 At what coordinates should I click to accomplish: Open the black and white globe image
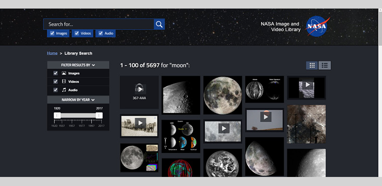coord(223,163)
